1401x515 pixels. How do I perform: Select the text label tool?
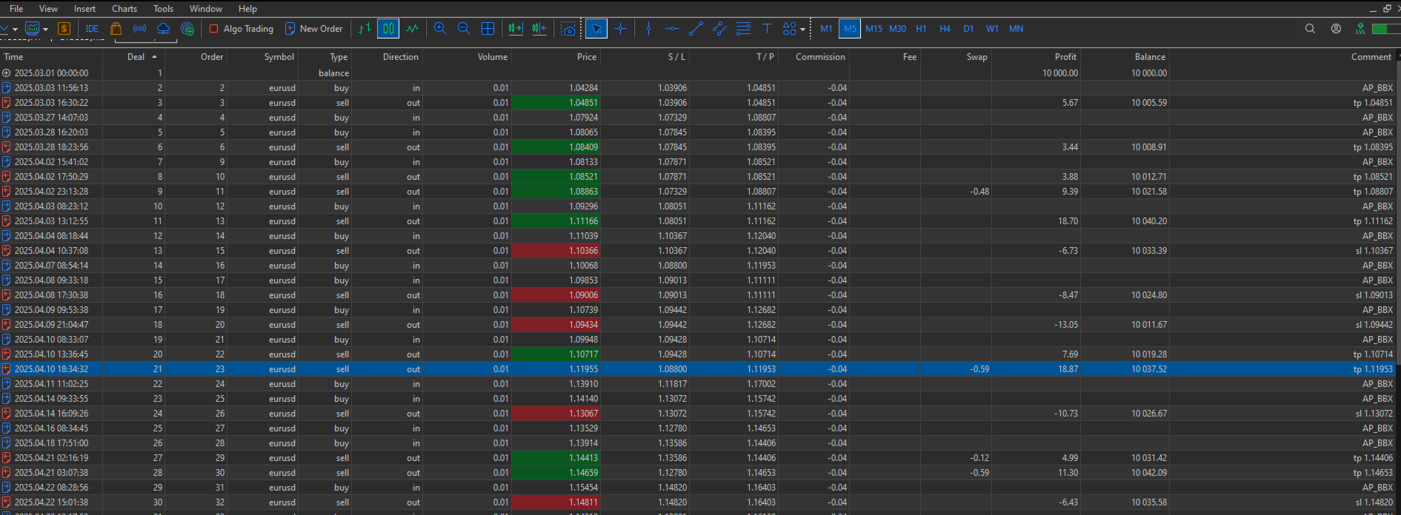[x=767, y=29]
